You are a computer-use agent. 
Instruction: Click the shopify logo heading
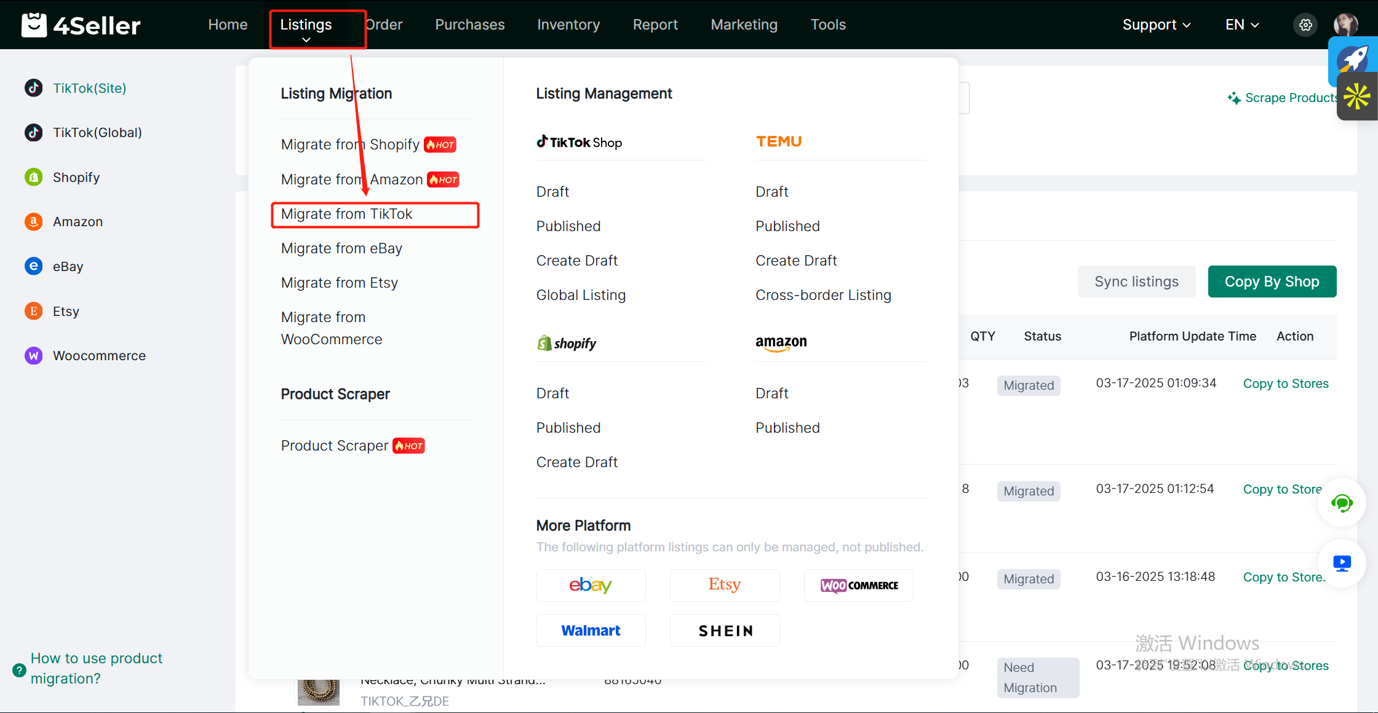567,343
